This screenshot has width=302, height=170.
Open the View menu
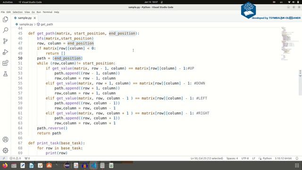(x=27, y=12)
